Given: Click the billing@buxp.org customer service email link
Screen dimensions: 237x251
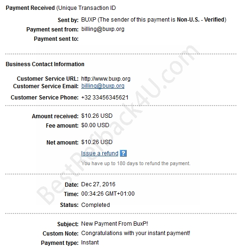Looking at the screenshot, I should pyautogui.click(x=103, y=86).
